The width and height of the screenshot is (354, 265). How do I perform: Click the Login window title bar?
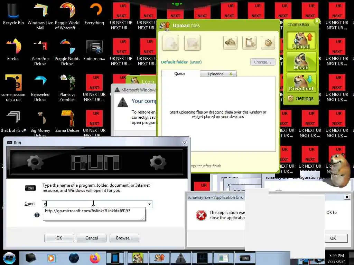(x=142, y=80)
